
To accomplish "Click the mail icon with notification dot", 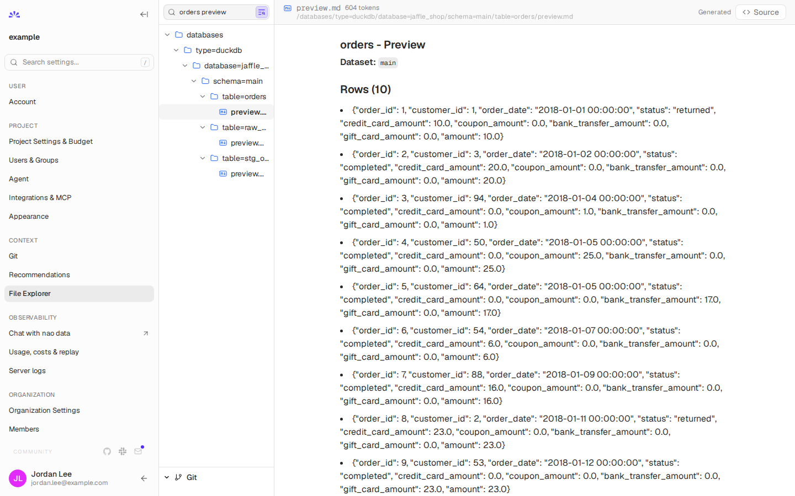I will coord(138,451).
